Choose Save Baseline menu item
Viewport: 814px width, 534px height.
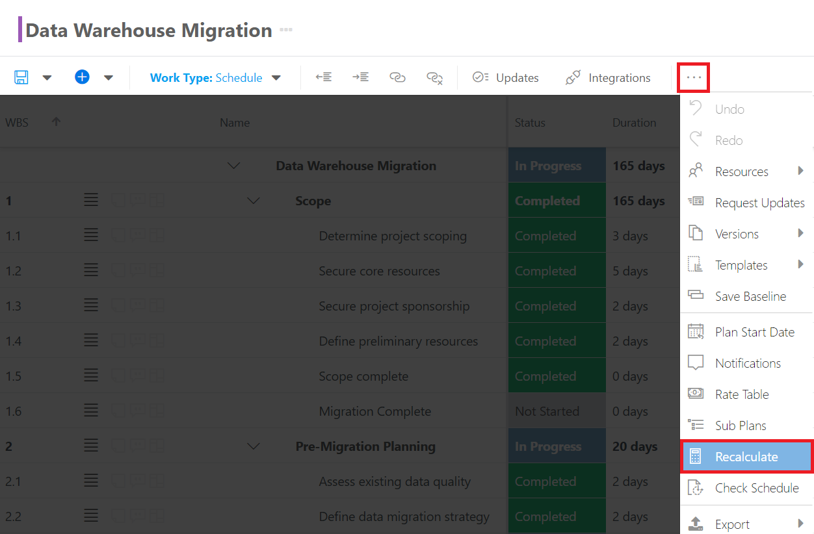[x=747, y=296]
